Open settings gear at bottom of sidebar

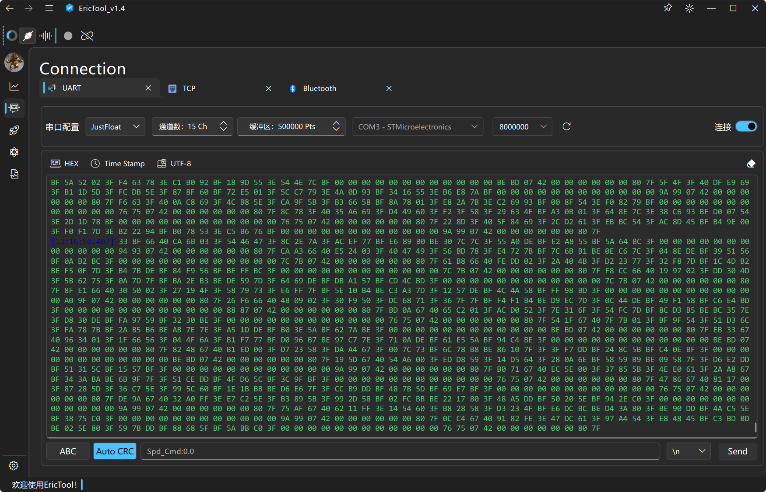(14, 466)
